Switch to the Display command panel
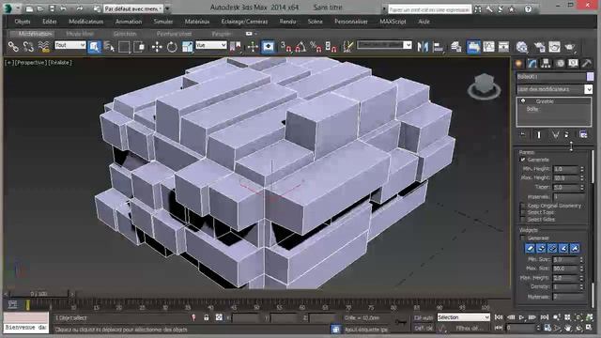This screenshot has height=338, width=601. [573, 63]
